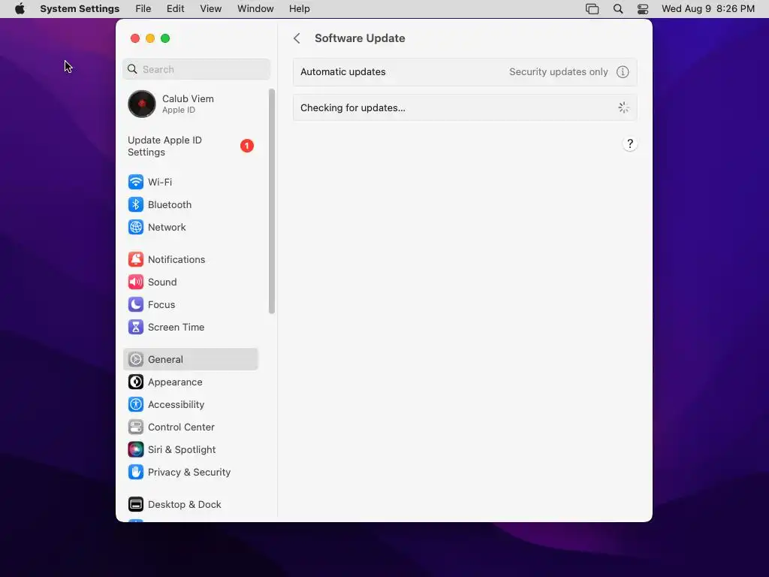The image size is (769, 577).
Task: Select Screen Time hourglass icon
Action: point(136,328)
